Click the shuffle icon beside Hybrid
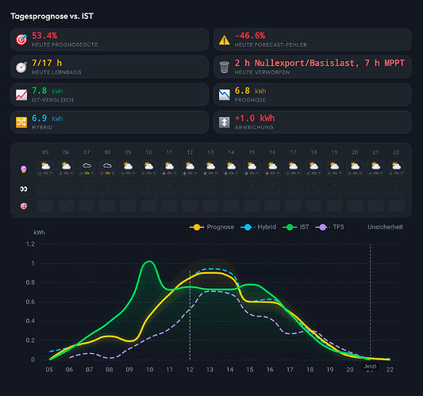The height and width of the screenshot is (396, 423). tap(21, 122)
